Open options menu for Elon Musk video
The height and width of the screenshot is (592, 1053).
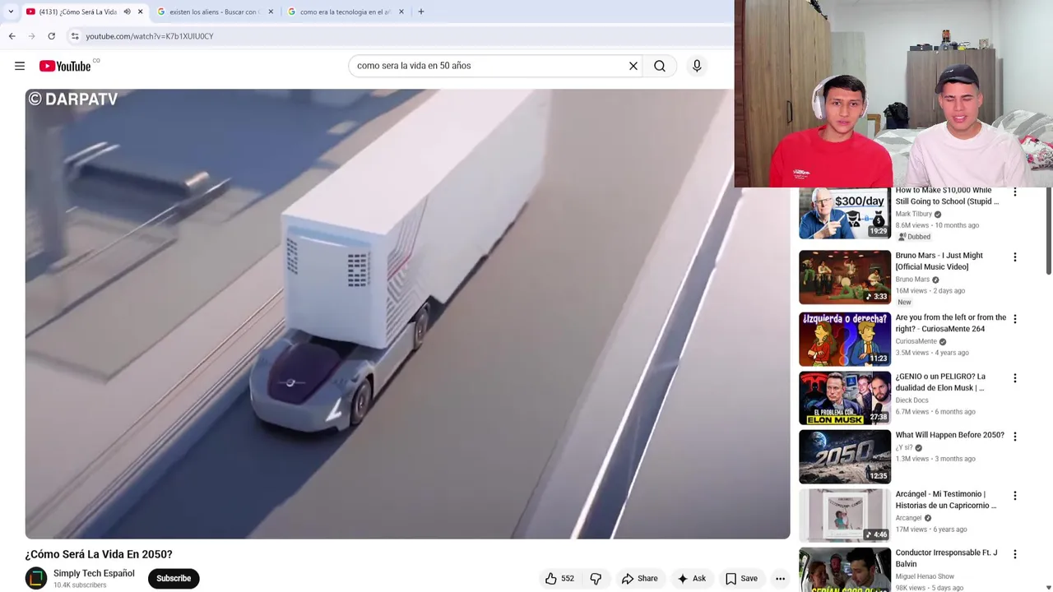coord(1014,378)
